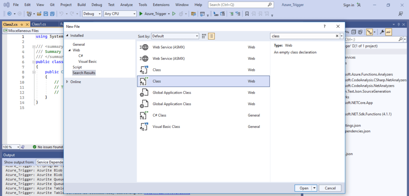The image size is (409, 196).
Task: Click the Open File folder icon
Action: (x=39, y=14)
